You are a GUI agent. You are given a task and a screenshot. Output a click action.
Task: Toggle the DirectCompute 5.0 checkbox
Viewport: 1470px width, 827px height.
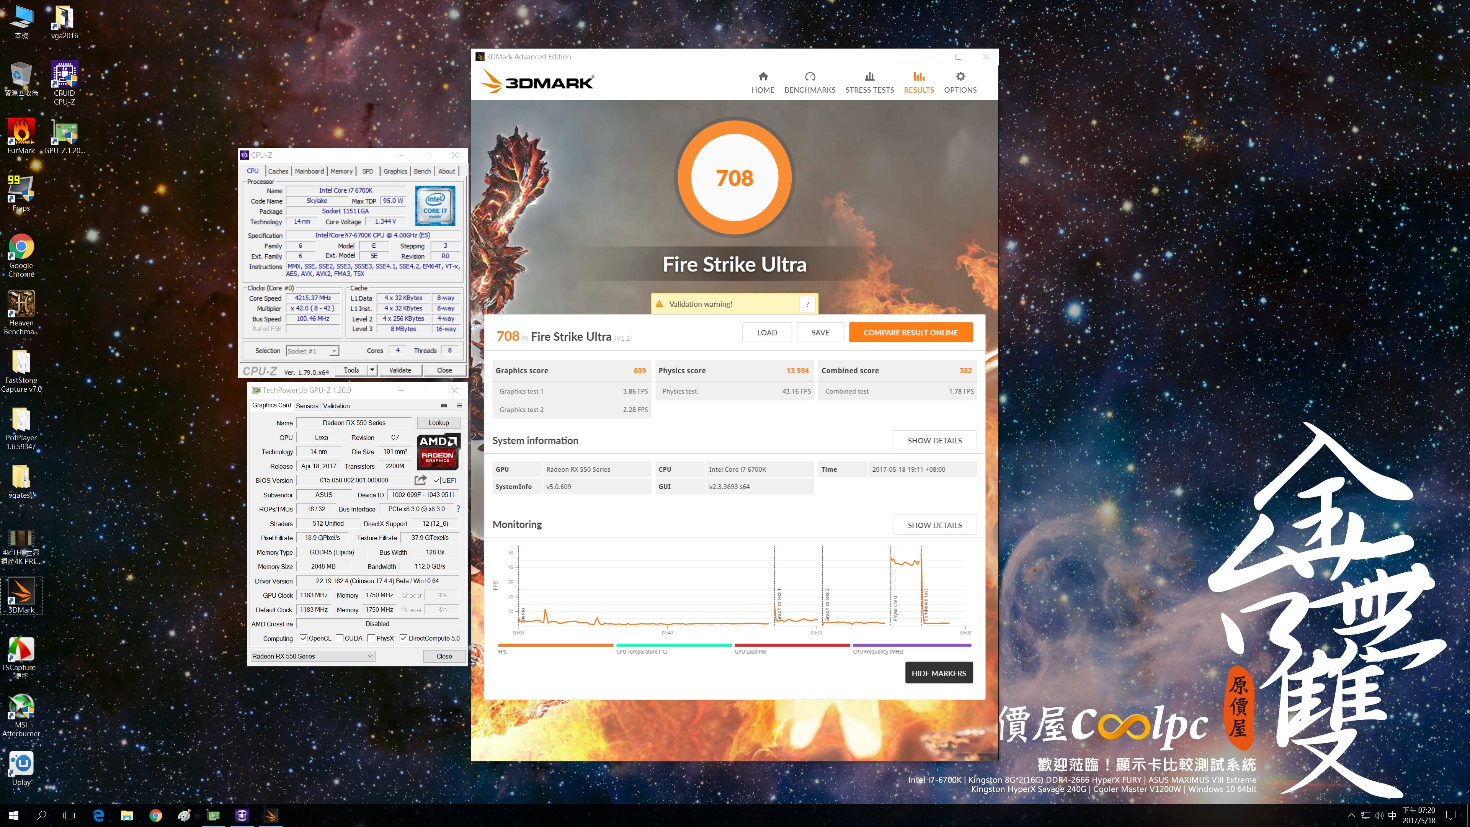[403, 638]
